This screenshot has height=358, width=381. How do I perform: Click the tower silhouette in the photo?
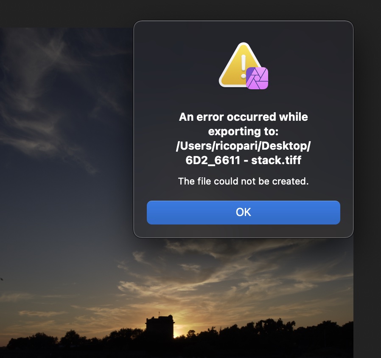(160, 327)
